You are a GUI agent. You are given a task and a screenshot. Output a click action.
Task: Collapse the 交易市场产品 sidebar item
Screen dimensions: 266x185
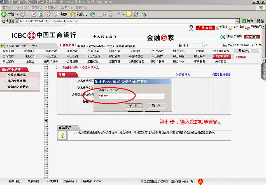tap(6, 75)
